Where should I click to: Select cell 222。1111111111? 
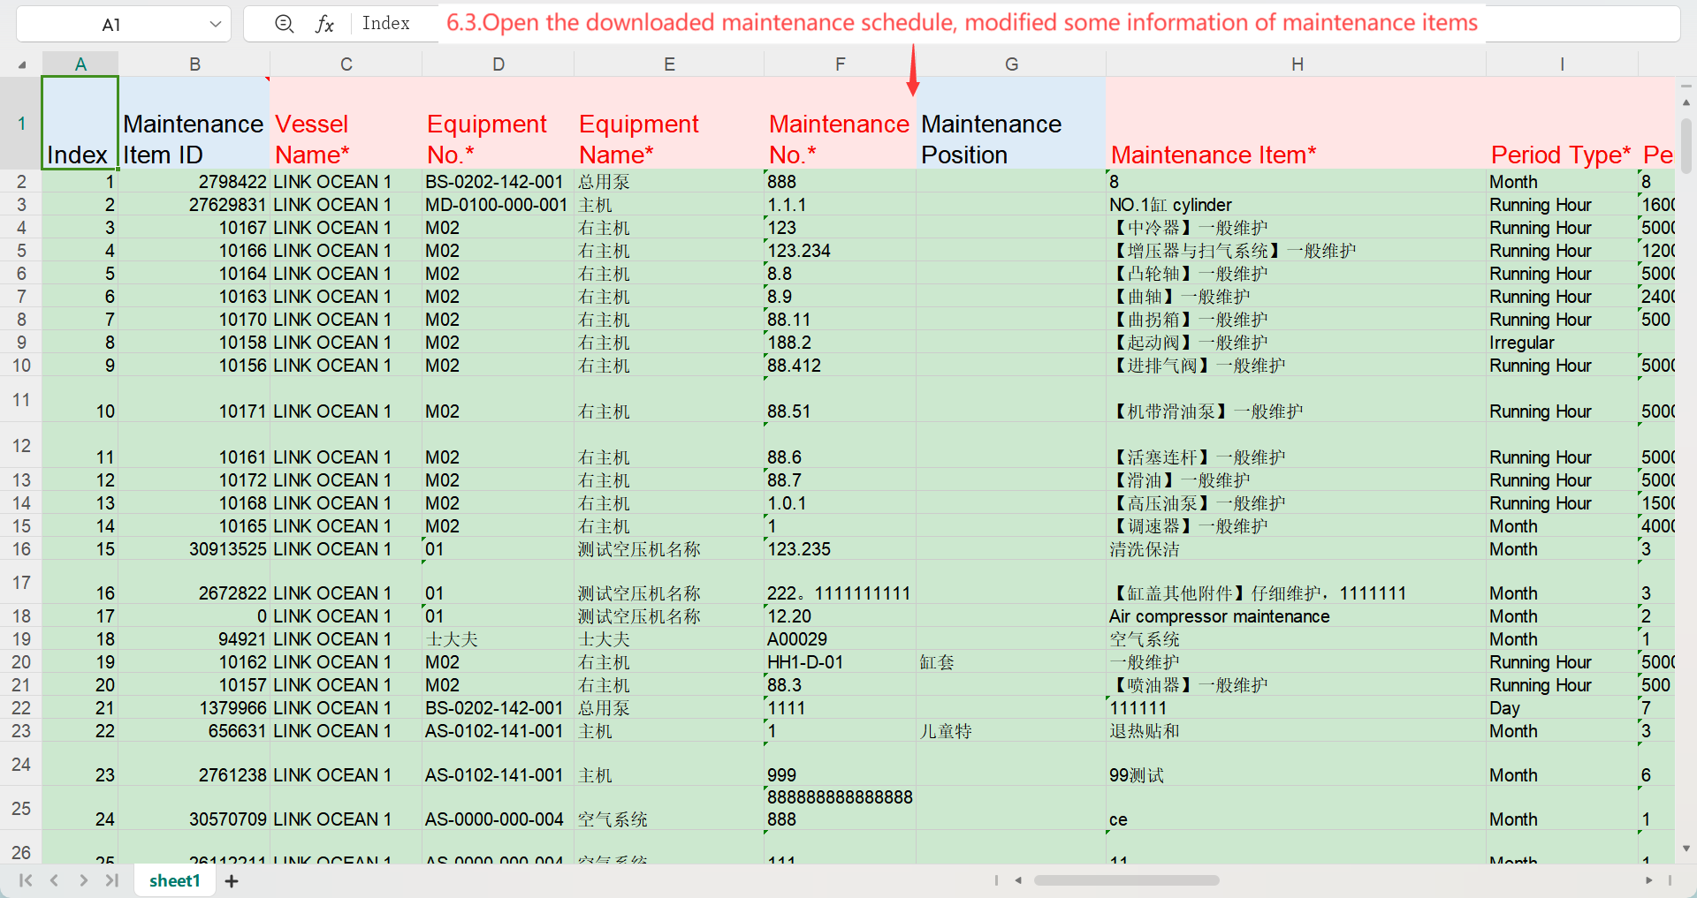[840, 583]
